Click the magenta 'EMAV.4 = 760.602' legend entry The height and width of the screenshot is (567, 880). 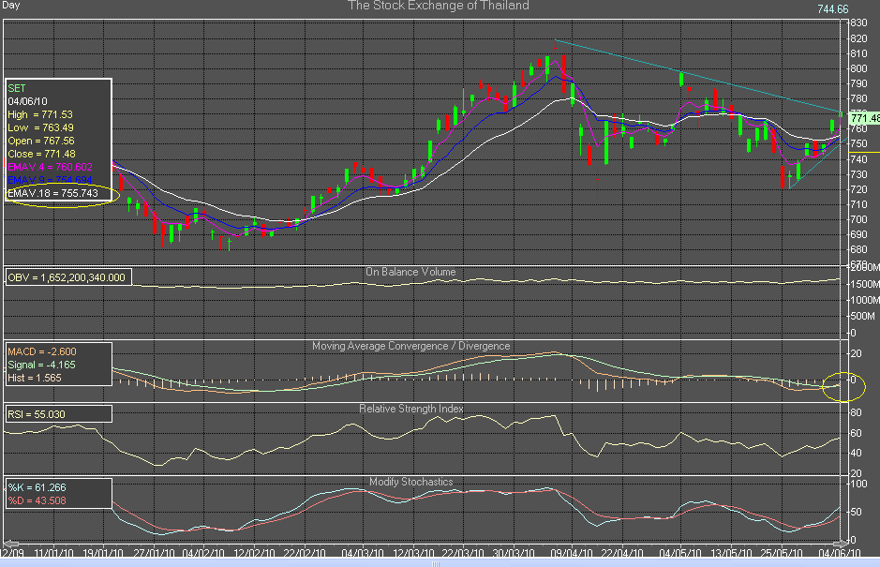click(50, 167)
